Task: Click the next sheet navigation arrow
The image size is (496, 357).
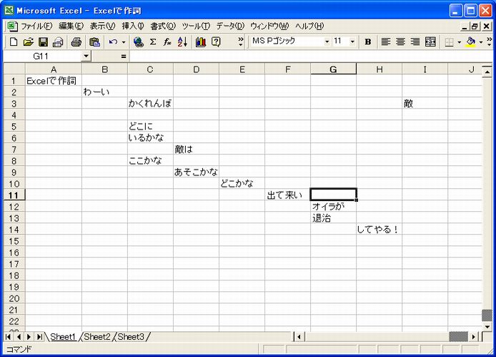Action: coord(29,337)
